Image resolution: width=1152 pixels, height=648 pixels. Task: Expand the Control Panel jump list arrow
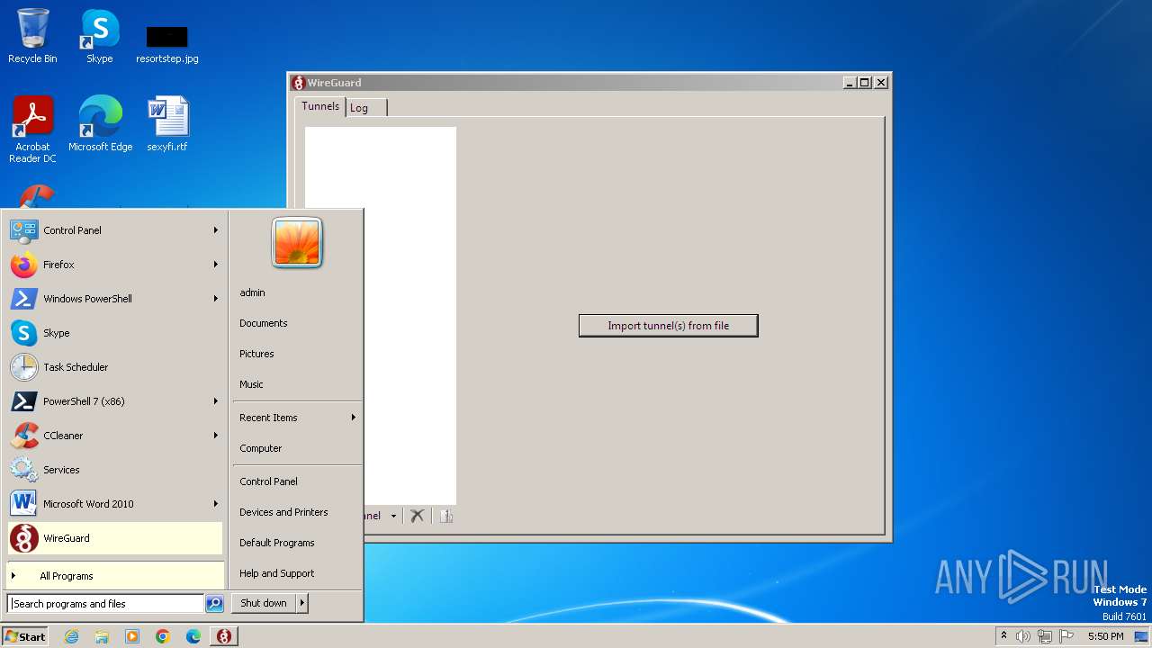pyautogui.click(x=215, y=230)
